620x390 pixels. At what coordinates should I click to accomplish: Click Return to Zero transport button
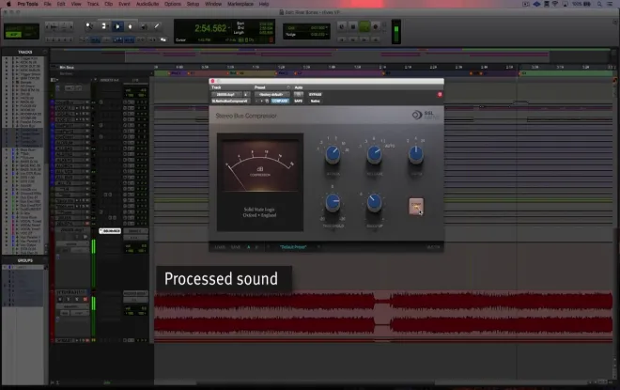pyautogui.click(x=342, y=39)
